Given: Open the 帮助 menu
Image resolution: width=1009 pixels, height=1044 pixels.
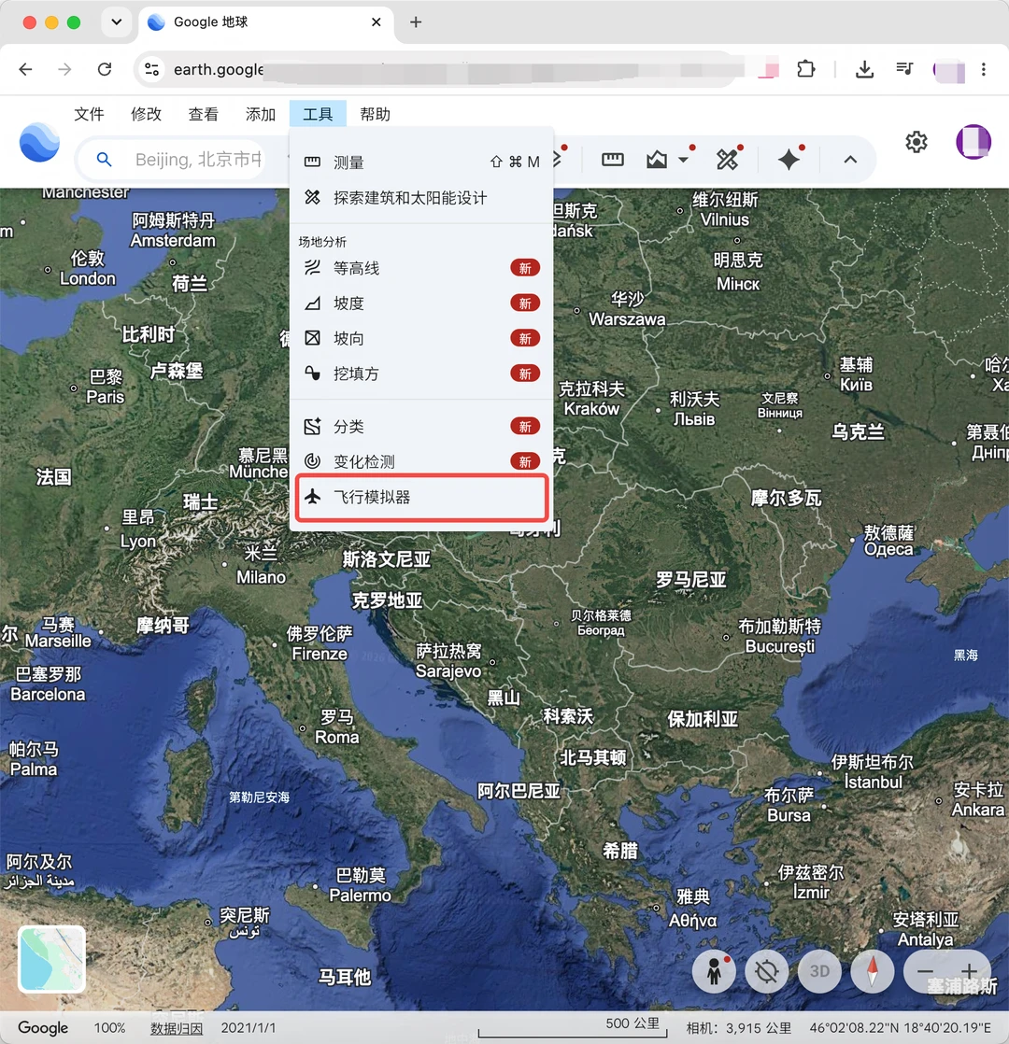Looking at the screenshot, I should [x=375, y=114].
